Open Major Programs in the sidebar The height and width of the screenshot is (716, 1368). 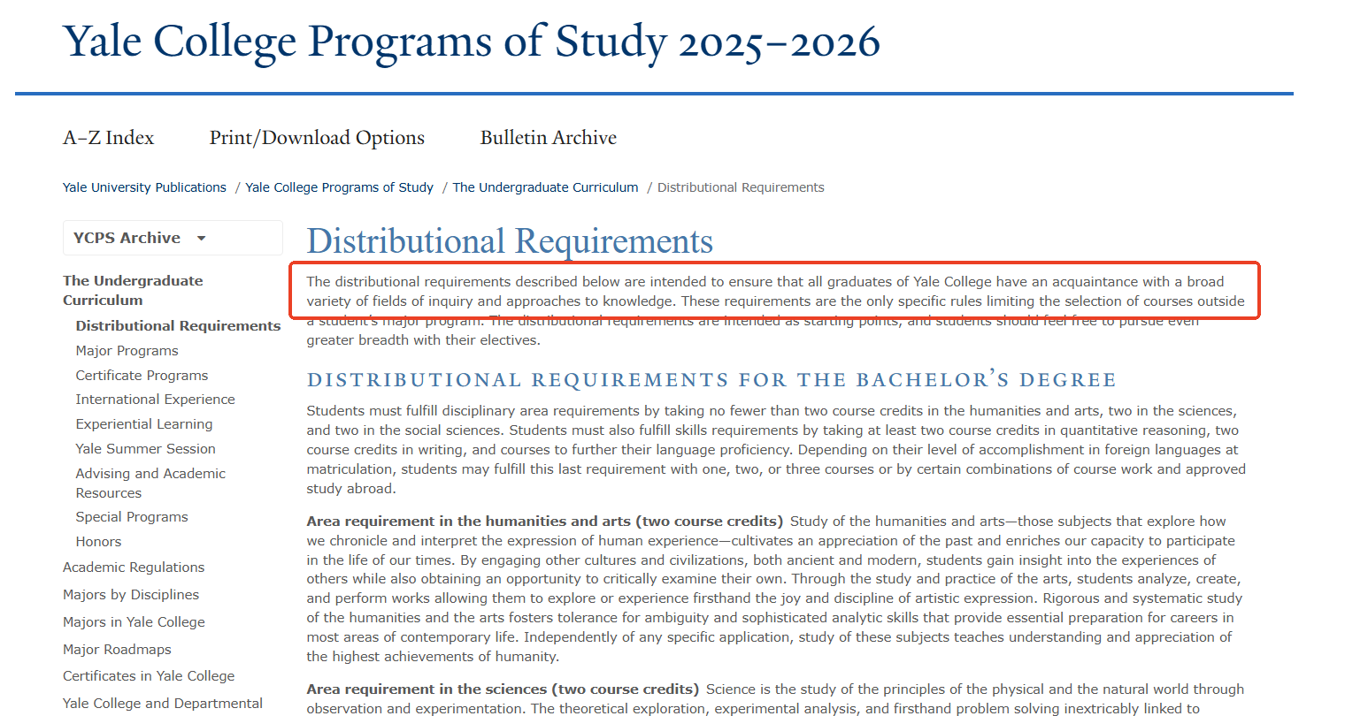tap(127, 351)
